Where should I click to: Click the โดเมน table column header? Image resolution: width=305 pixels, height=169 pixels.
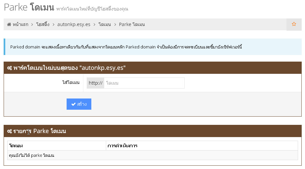click(x=16, y=146)
